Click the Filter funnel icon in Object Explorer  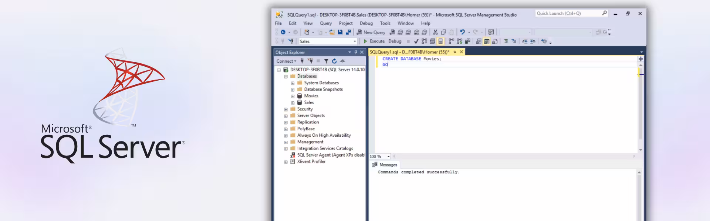tap(326, 61)
